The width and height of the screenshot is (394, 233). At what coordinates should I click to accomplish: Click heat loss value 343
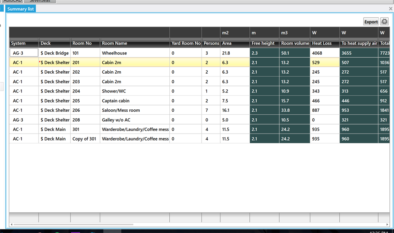point(325,91)
